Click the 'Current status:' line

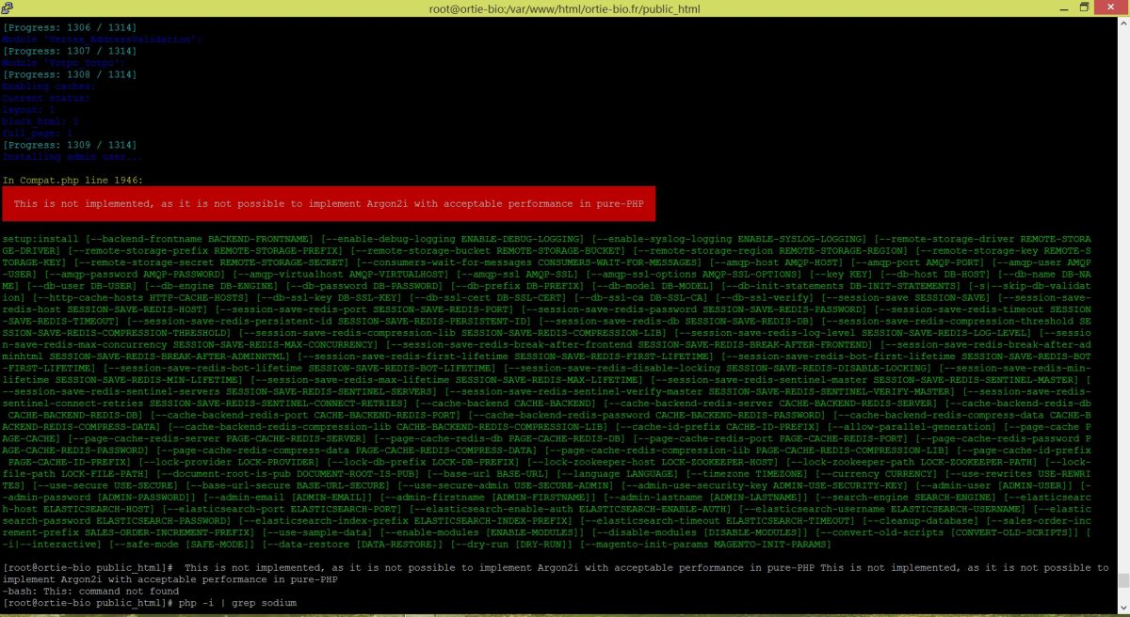46,98
